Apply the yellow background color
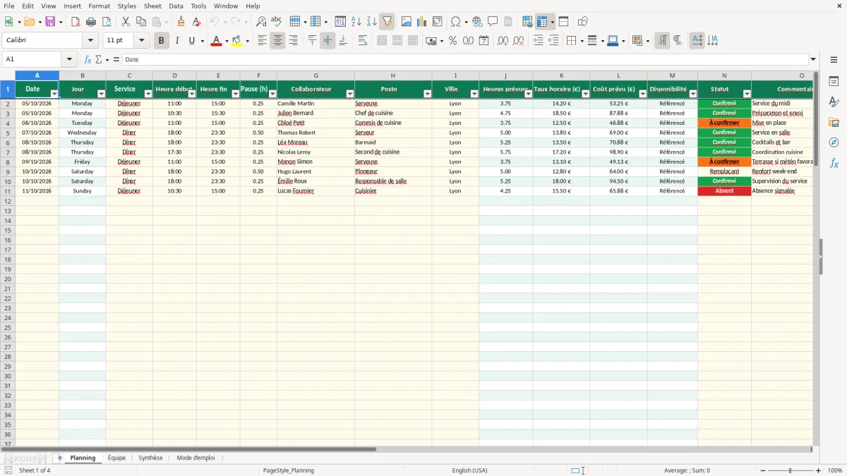 click(236, 41)
